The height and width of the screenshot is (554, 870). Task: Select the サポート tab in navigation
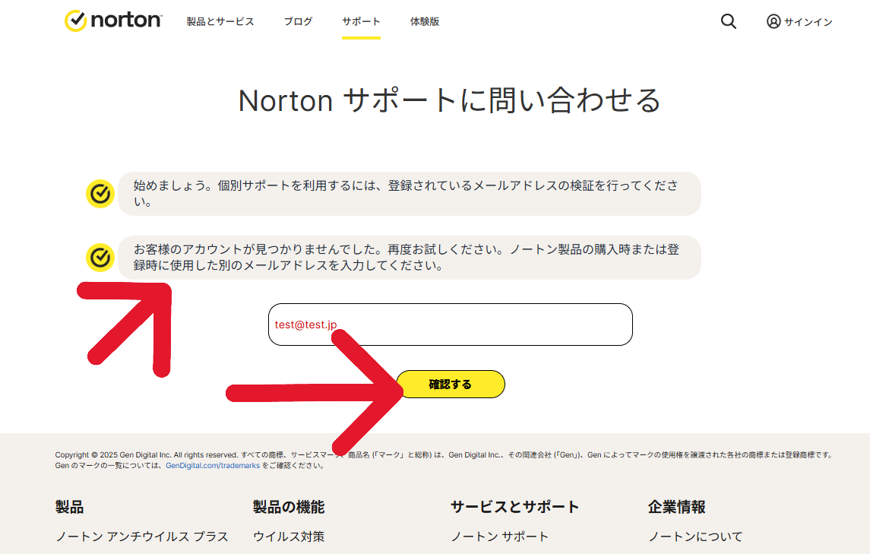click(361, 21)
